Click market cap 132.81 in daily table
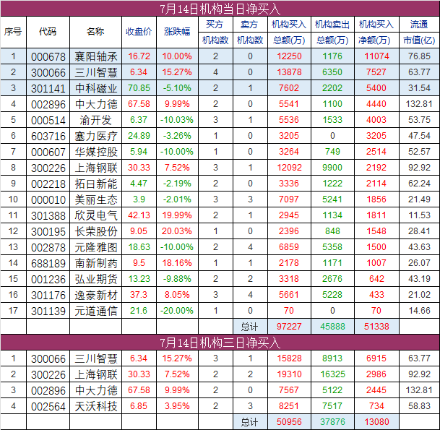Screen dimensions: 440x430 pyautogui.click(x=419, y=104)
